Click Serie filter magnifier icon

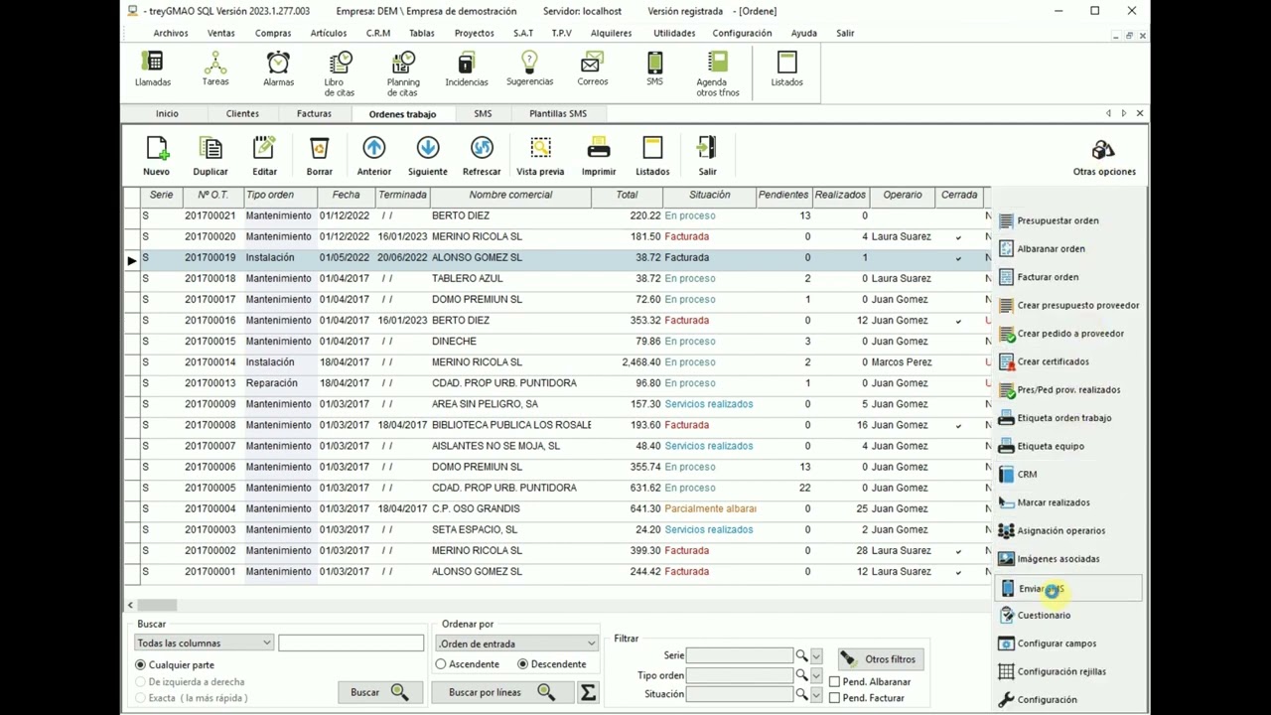[801, 655]
